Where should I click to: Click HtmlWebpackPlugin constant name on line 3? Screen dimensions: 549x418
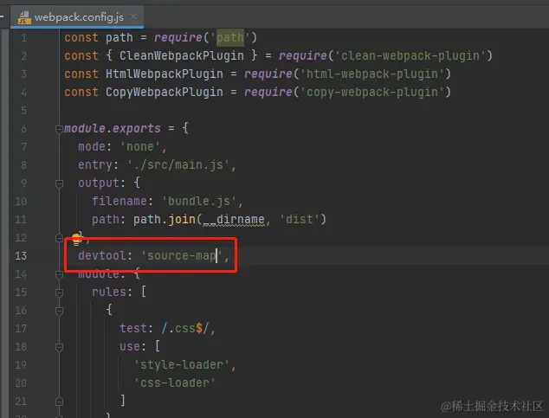point(165,74)
